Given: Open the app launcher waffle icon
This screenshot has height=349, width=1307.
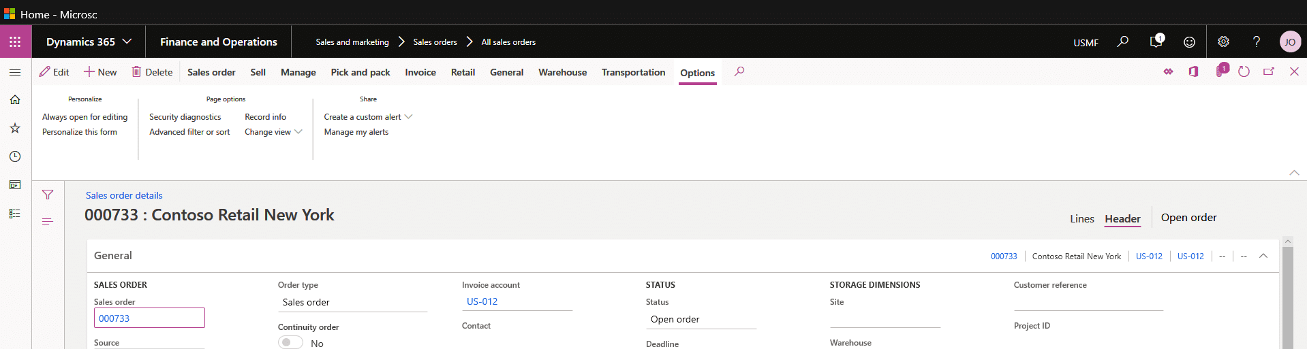Looking at the screenshot, I should click(15, 41).
